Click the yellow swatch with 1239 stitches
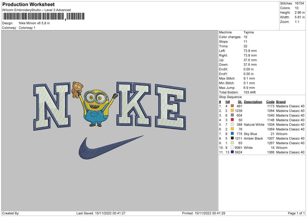The height and width of the screenshot is (217, 307). [x=232, y=111]
